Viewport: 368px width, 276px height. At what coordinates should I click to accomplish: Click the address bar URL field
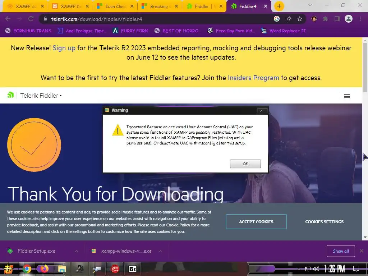[x=155, y=19]
